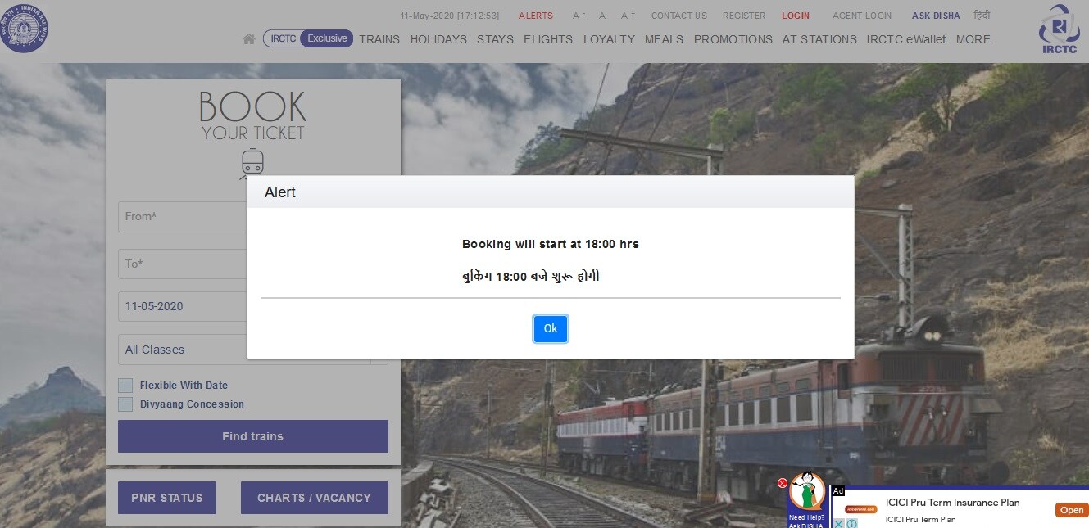The image size is (1089, 528).
Task: Enable the Divyaang Concession checkbox
Action: pos(125,404)
